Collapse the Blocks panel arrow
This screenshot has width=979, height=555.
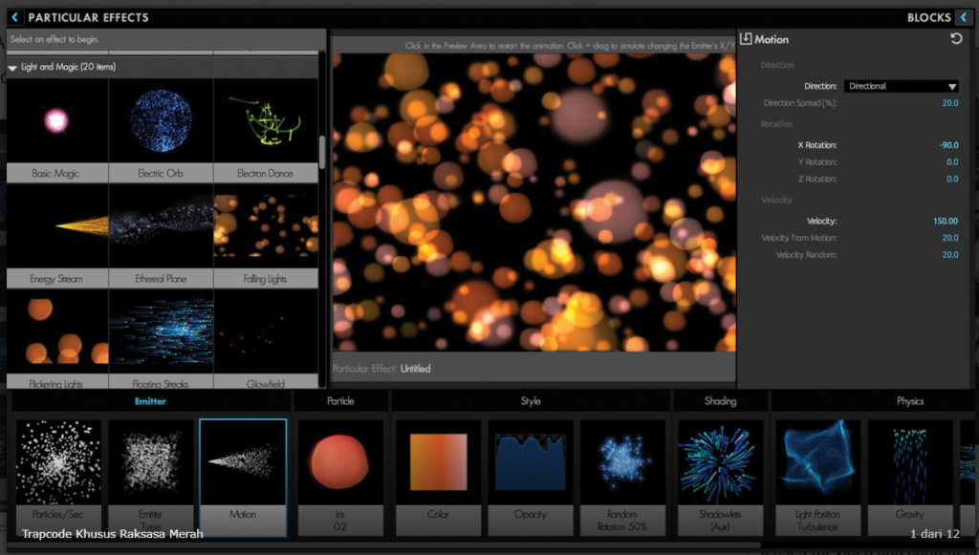pyautogui.click(x=964, y=17)
